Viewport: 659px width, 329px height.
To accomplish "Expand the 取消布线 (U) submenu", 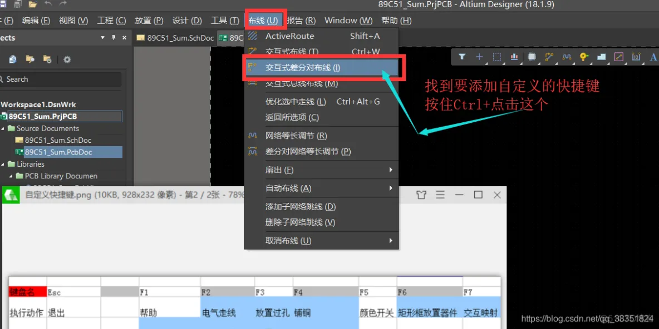I will (x=322, y=241).
